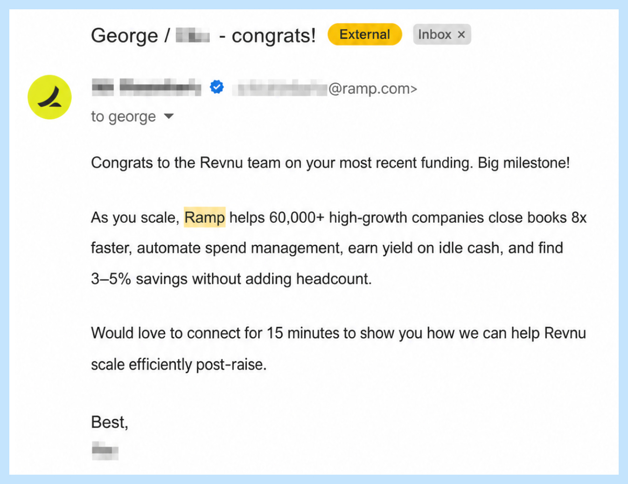The height and width of the screenshot is (484, 628).
Task: Click the "Big milestone!" phrase
Action: [x=523, y=163]
